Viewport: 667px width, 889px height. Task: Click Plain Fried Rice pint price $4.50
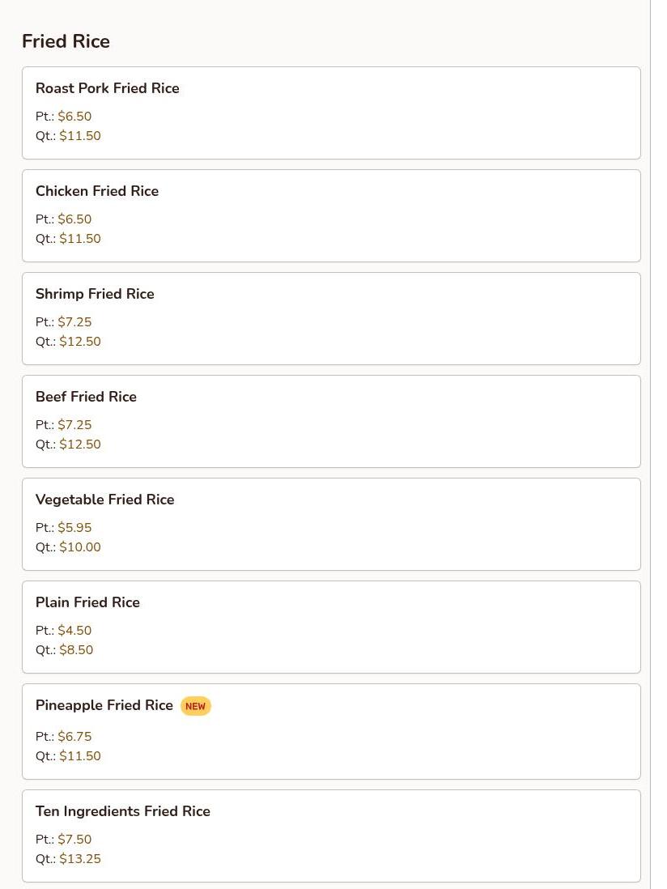pos(74,631)
